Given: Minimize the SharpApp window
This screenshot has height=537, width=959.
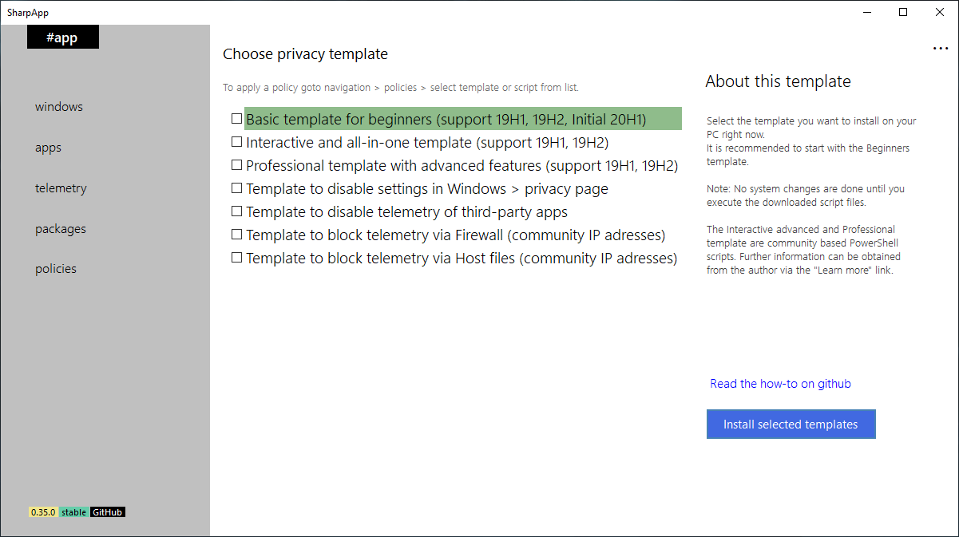Looking at the screenshot, I should point(866,12).
